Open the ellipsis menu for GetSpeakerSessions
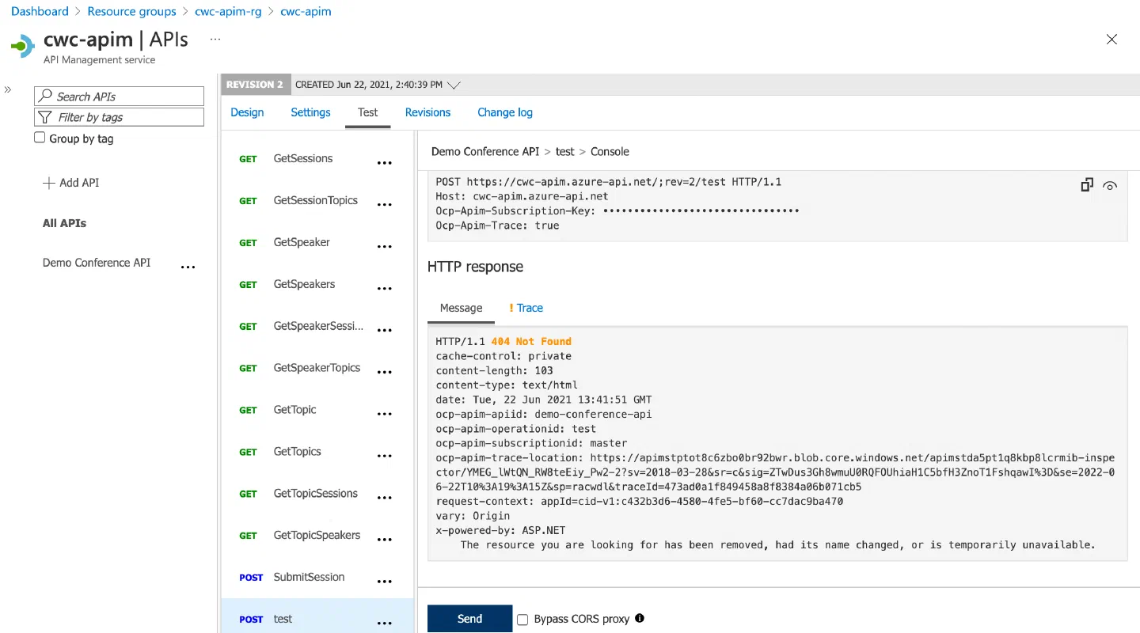This screenshot has width=1140, height=633. click(x=385, y=331)
